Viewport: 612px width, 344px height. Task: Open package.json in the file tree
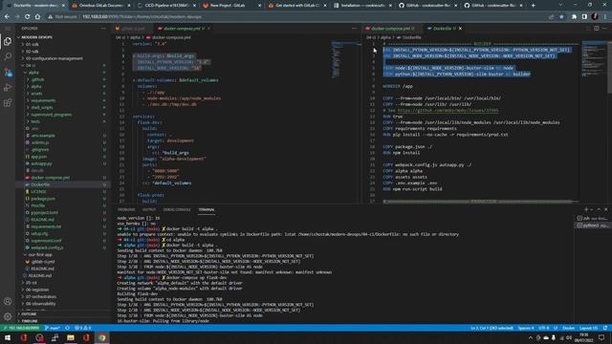pyautogui.click(x=43, y=199)
